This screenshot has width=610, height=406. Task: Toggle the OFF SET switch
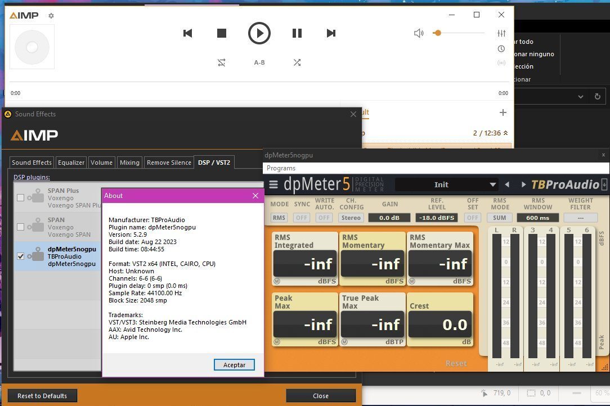[x=473, y=218]
